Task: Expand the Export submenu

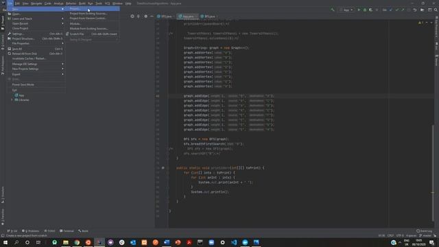Action: point(36,74)
